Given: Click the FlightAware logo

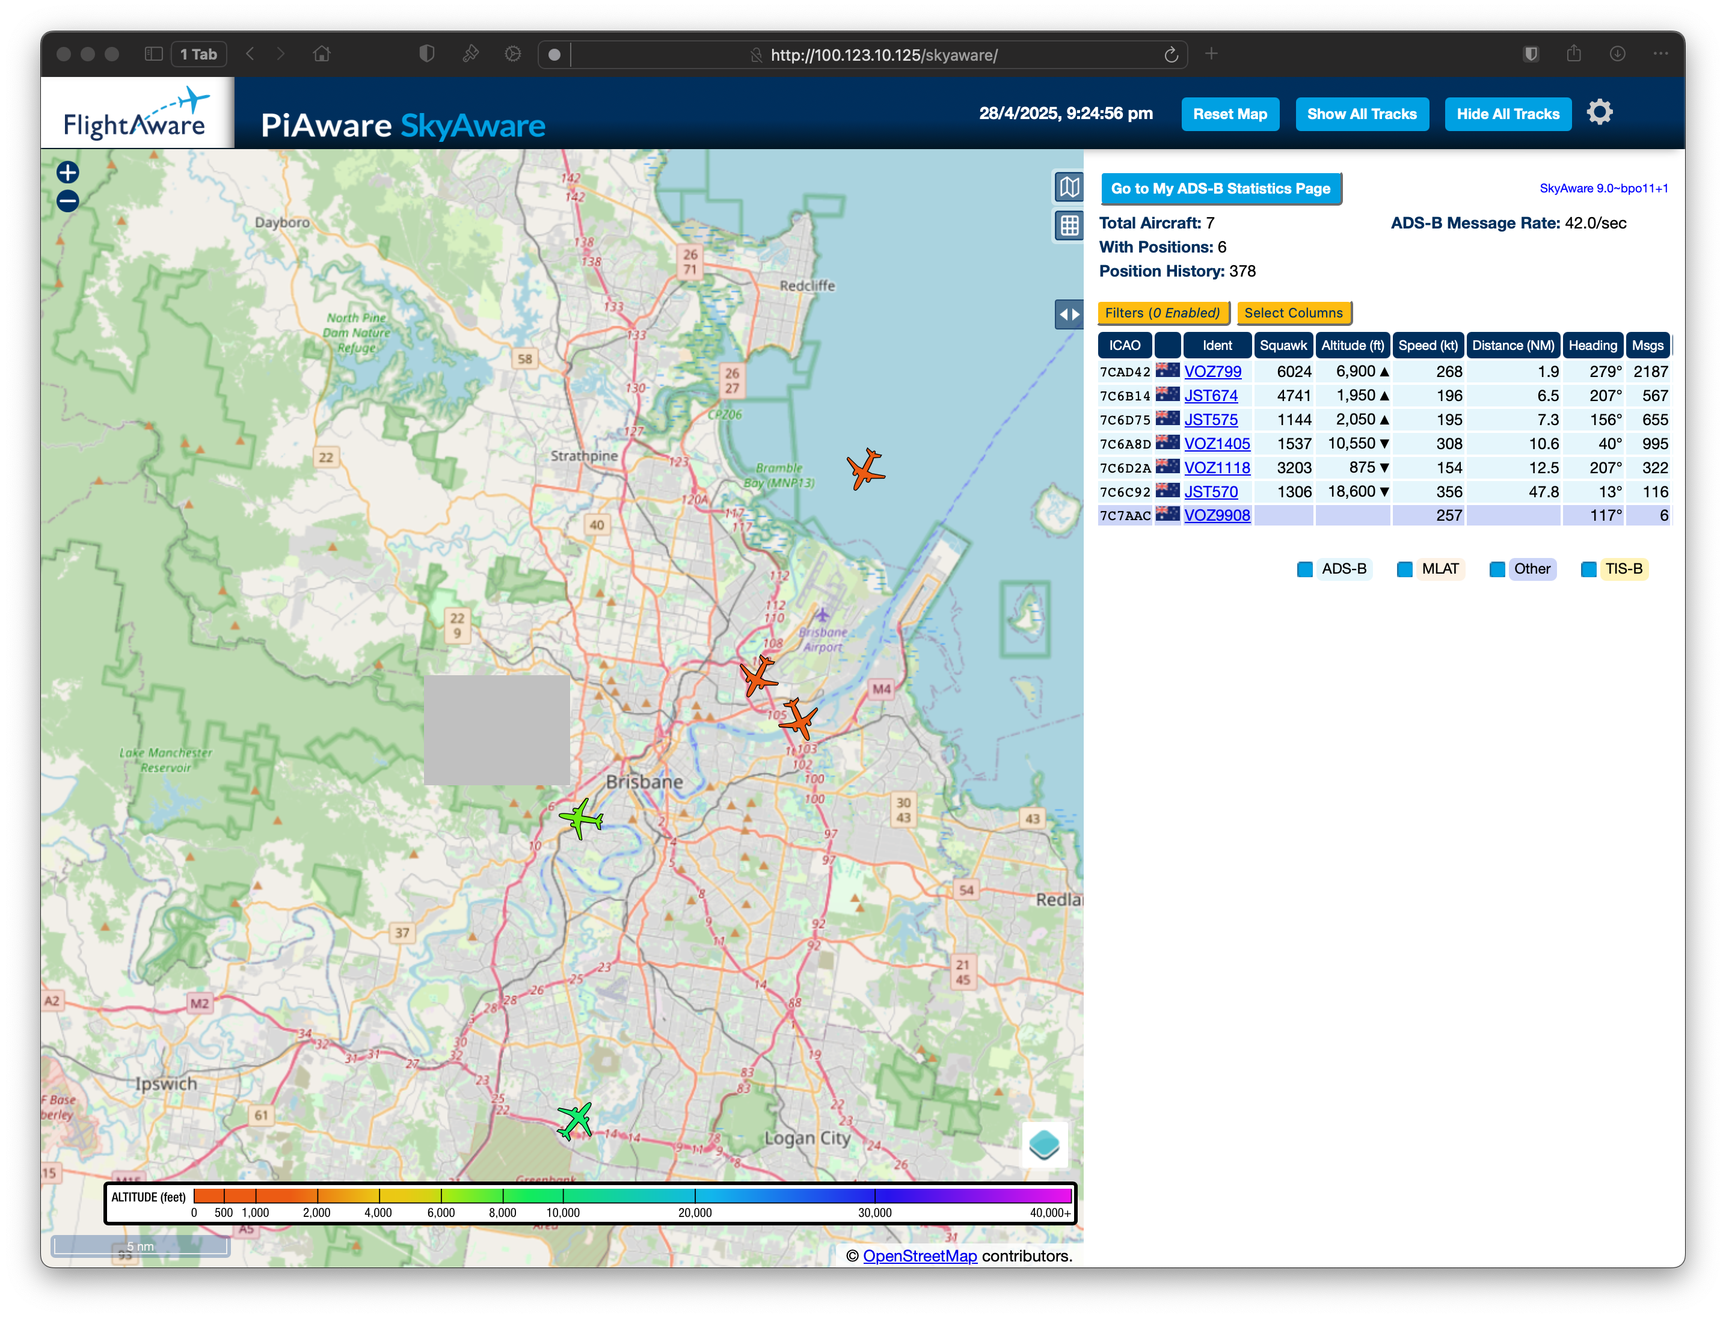Looking at the screenshot, I should [137, 113].
